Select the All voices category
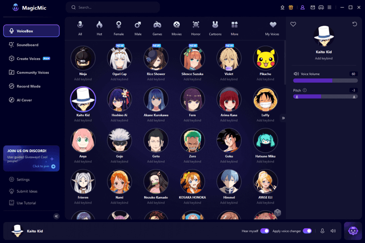 pos(80,29)
